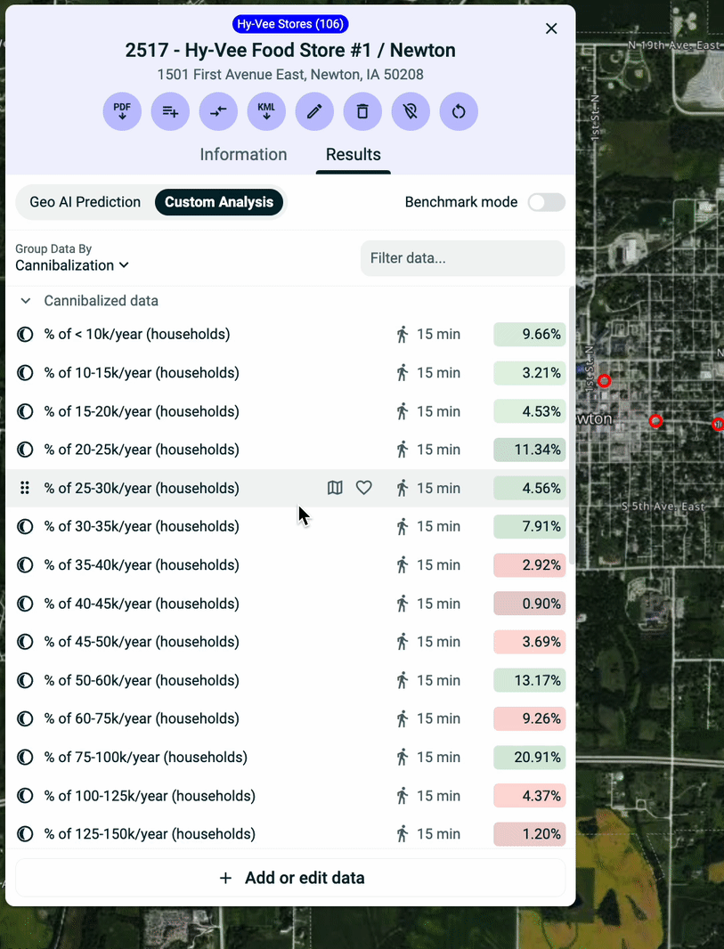Click the circular refresh arrow icon

click(459, 111)
